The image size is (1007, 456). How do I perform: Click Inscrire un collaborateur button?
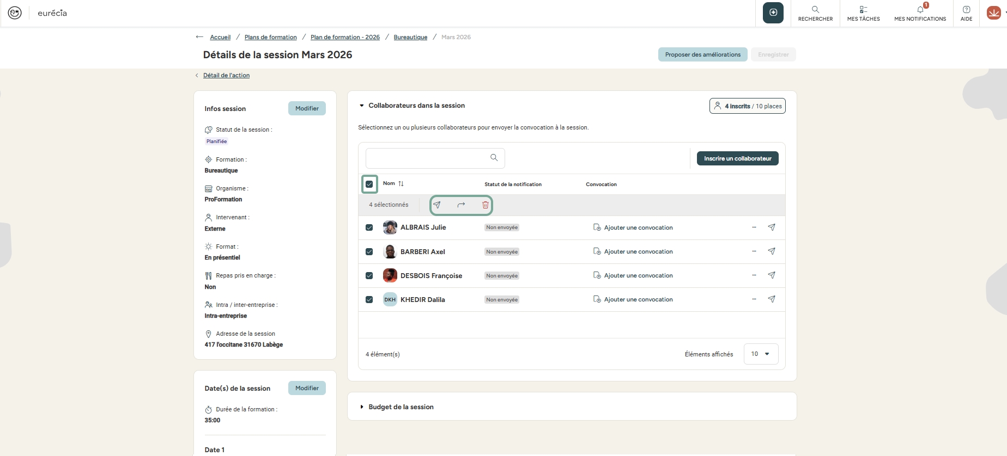click(x=737, y=159)
